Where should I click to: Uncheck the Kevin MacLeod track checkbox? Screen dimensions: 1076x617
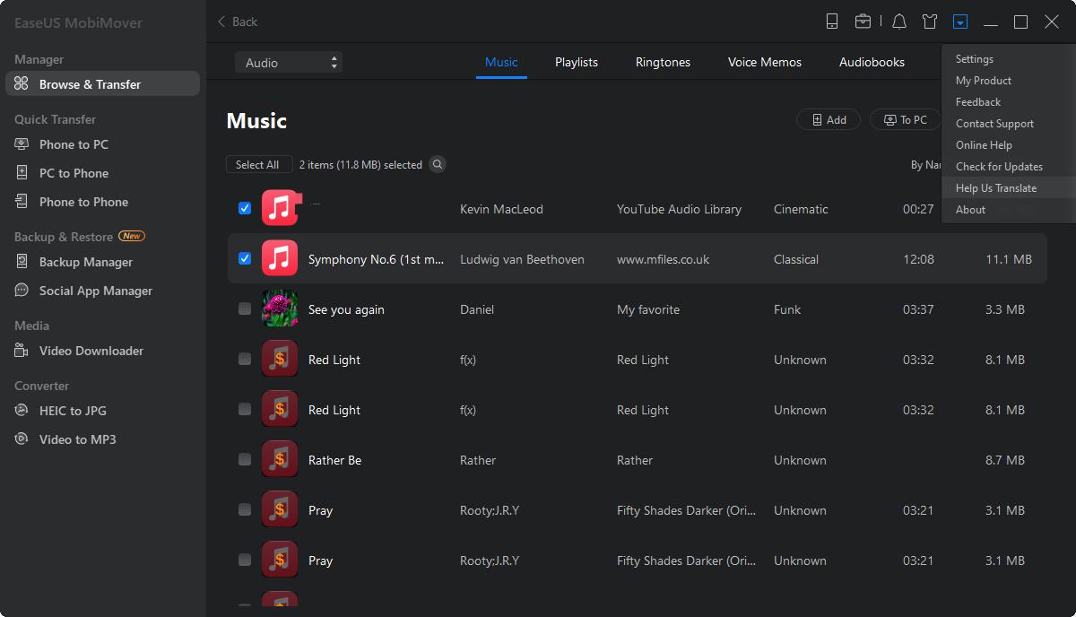coord(245,208)
